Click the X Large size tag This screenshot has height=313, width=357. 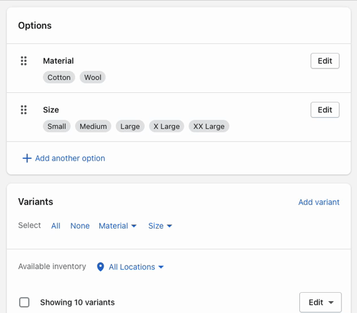pyautogui.click(x=167, y=126)
